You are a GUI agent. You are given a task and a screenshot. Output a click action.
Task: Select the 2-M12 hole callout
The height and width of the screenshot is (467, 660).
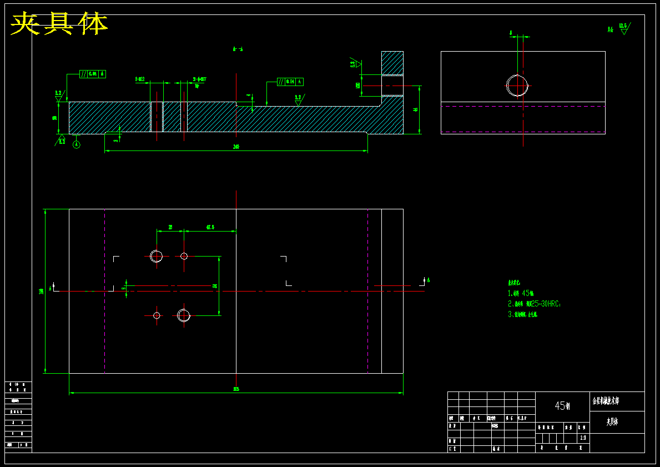coord(140,79)
